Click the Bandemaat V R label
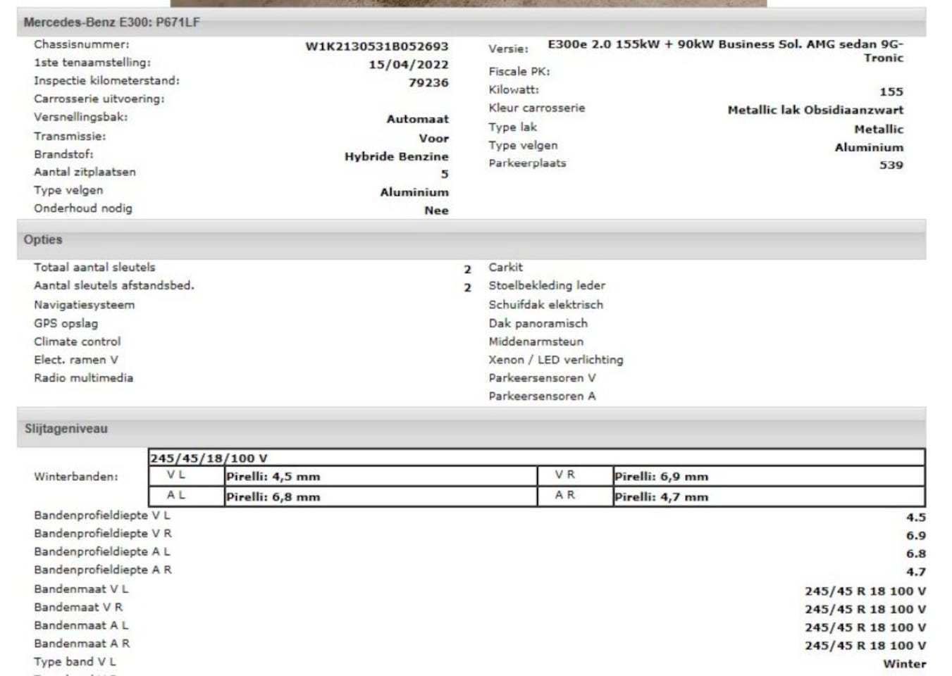Viewport: 952px width, 676px height. tap(78, 607)
